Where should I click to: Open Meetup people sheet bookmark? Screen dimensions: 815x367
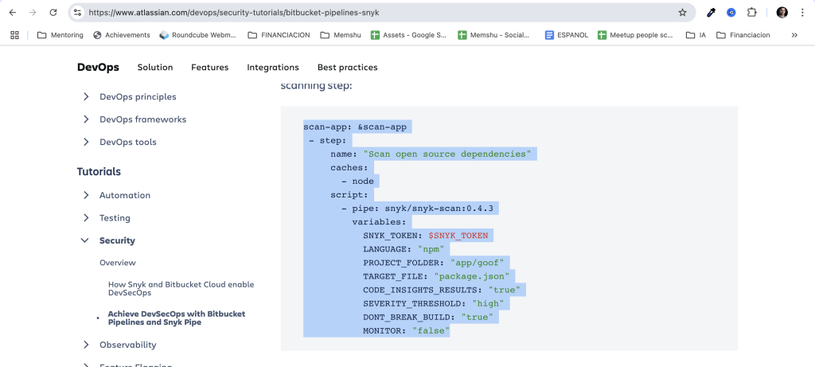click(635, 35)
